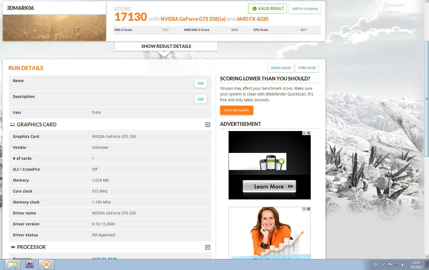Close the first advertisement with X
Image resolution: width=429 pixels, height=270 pixels.
pyautogui.click(x=309, y=133)
